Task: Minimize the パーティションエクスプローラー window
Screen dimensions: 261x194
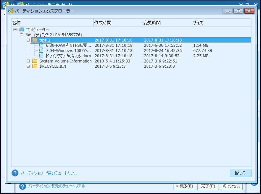Action: coord(227,11)
